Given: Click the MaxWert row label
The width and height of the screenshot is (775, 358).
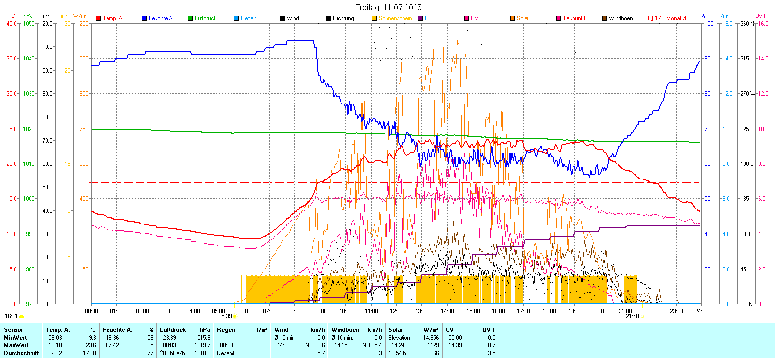Looking at the screenshot, I should (x=16, y=345).
